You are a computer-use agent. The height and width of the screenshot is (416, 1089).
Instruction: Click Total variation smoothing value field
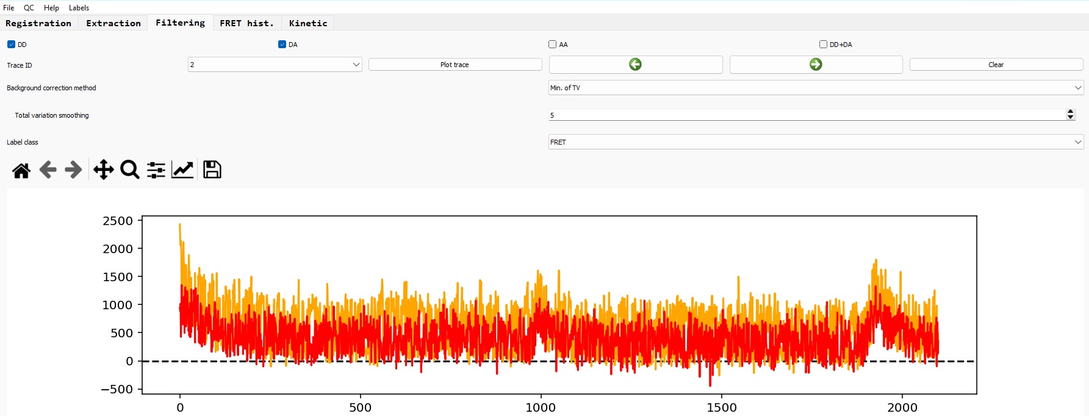tap(807, 115)
